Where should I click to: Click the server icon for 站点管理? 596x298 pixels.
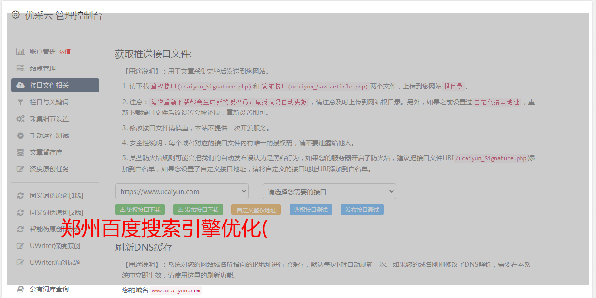click(x=20, y=68)
